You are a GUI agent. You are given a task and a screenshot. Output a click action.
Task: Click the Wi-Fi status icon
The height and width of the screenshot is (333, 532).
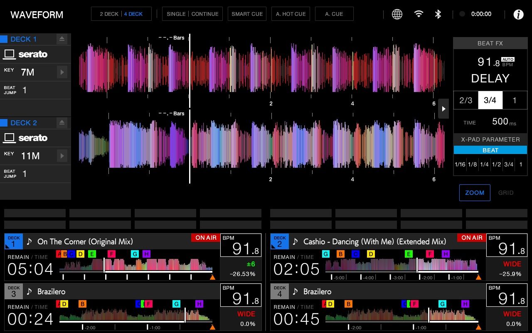pos(419,14)
